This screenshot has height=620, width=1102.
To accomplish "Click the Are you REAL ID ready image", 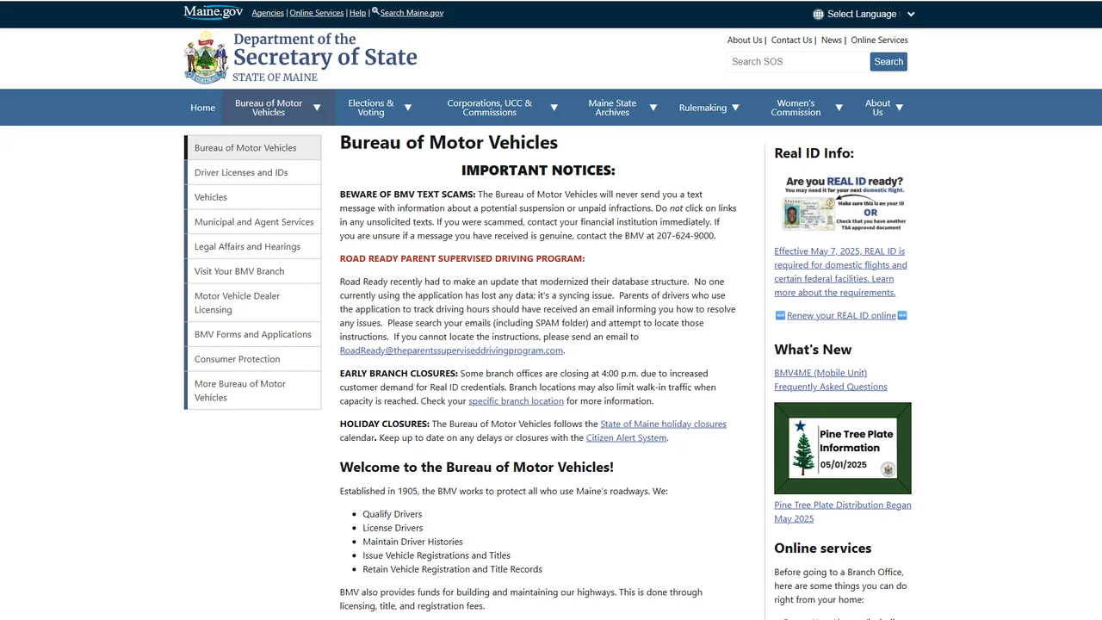I will click(843, 203).
